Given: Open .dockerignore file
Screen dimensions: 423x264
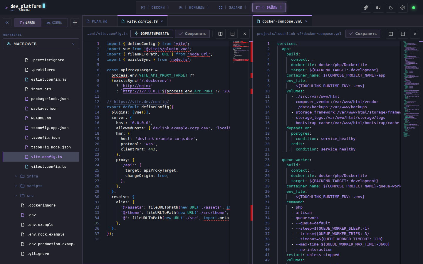Looking at the screenshot, I should [x=41, y=205].
